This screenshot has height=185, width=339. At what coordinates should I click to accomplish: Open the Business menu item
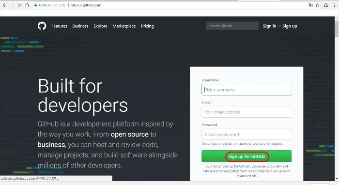click(x=80, y=26)
